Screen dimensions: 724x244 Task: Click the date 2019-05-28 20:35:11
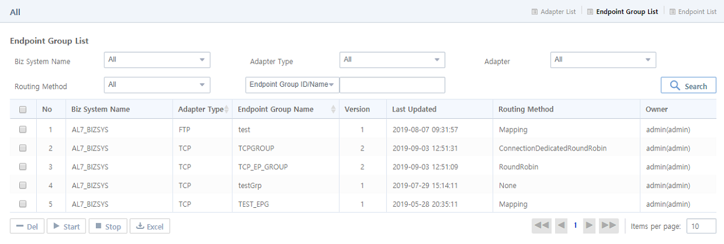point(425,204)
